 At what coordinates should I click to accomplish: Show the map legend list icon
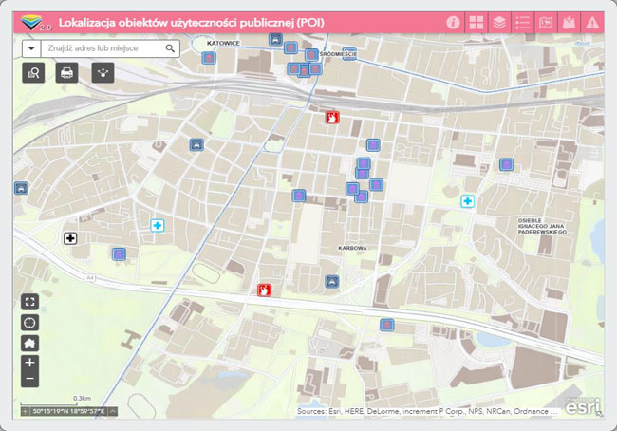coord(522,22)
